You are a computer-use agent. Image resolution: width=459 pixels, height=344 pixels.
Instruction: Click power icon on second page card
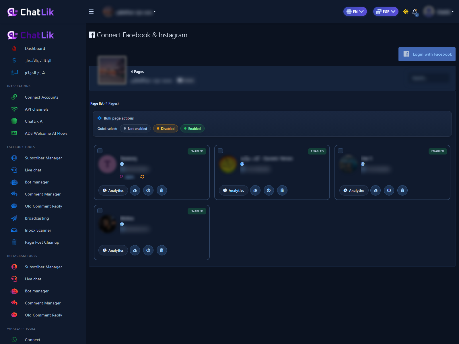(x=269, y=190)
